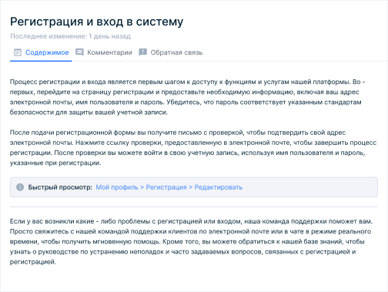388x292 pixels.
Task: Follow the Мой профиль link
Action: point(117,187)
